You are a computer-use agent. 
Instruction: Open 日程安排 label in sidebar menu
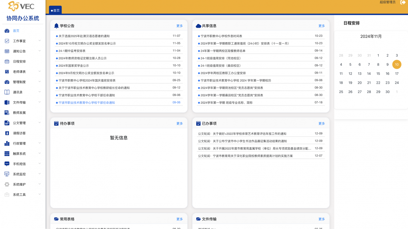click(x=19, y=62)
